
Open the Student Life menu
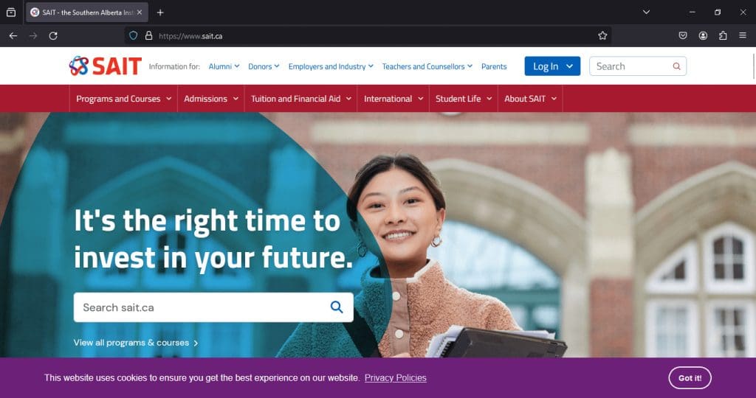(x=464, y=99)
